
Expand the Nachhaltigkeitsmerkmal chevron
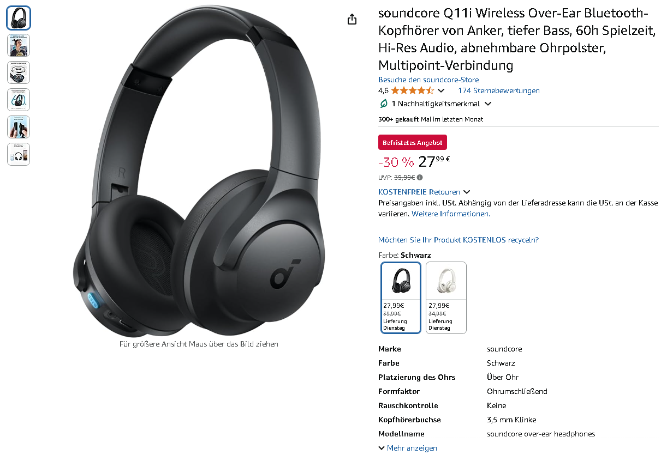click(488, 104)
